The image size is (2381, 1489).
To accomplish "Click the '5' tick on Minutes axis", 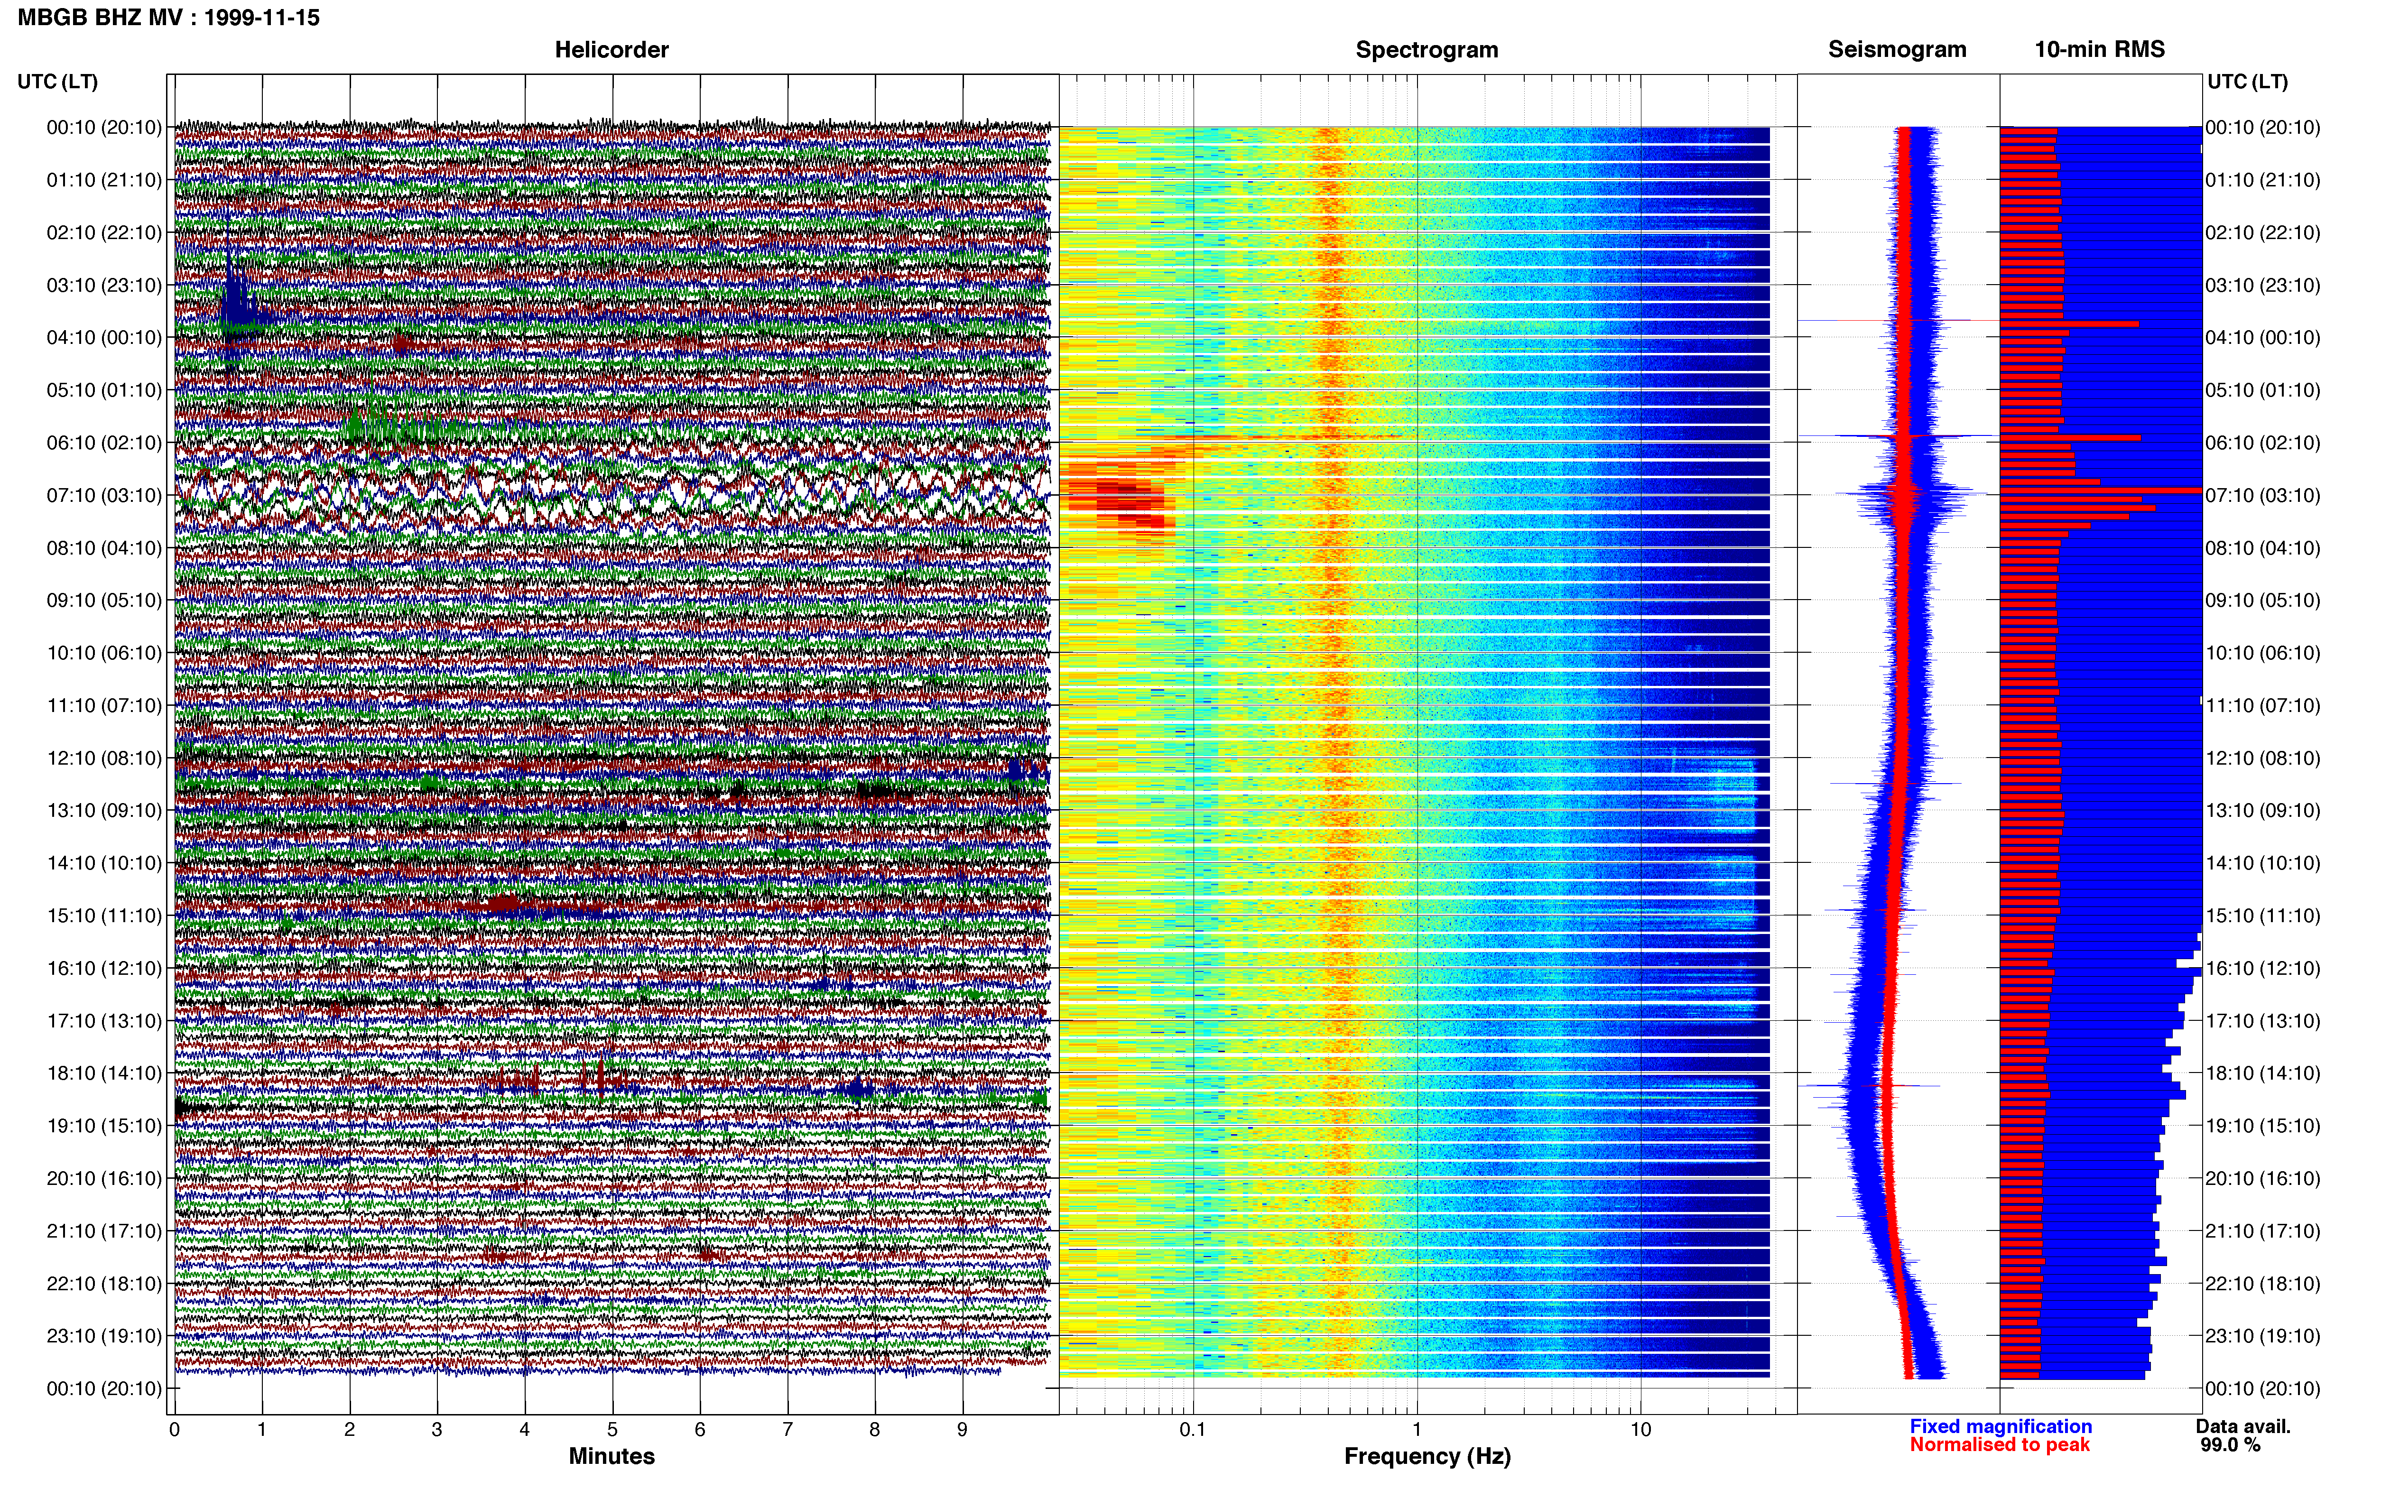I will (x=612, y=1429).
